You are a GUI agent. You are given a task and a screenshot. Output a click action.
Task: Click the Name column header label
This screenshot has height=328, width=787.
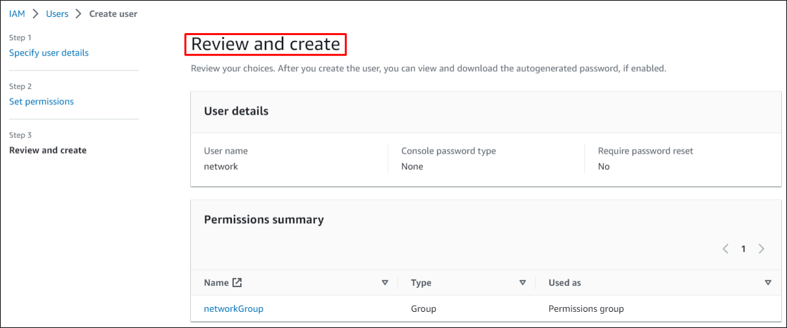click(216, 283)
